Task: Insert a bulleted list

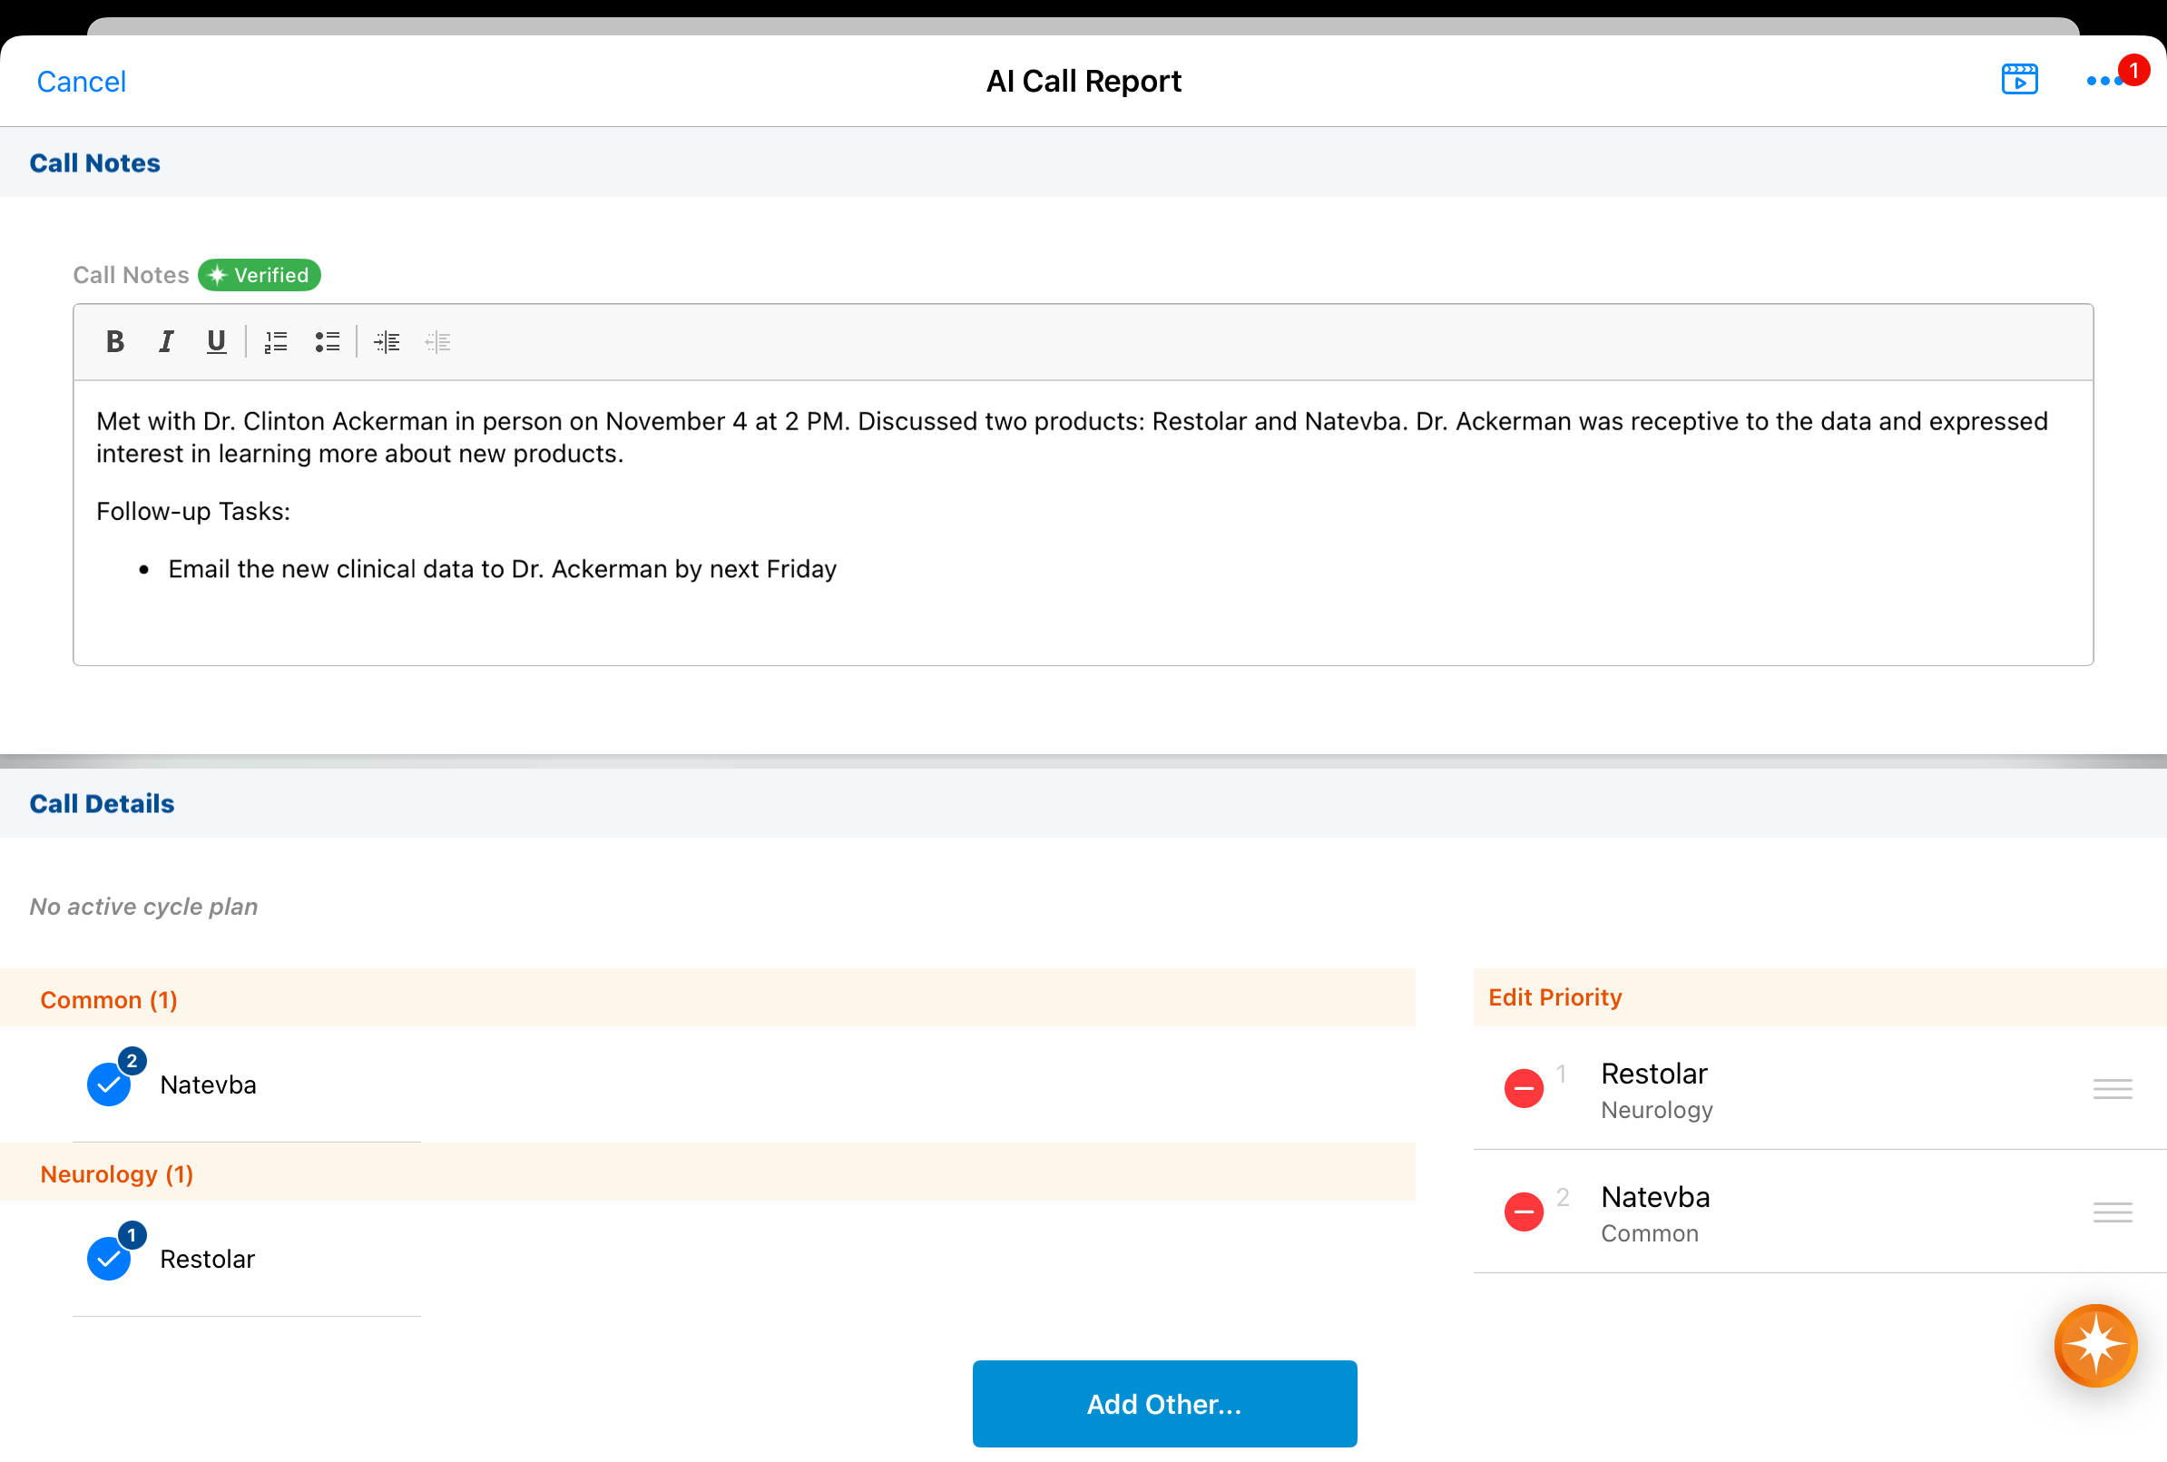Action: point(328,342)
